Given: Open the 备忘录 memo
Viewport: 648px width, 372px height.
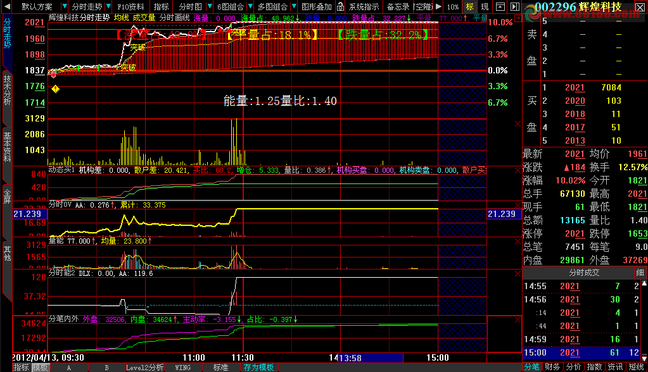Looking at the screenshot, I should [398, 6].
